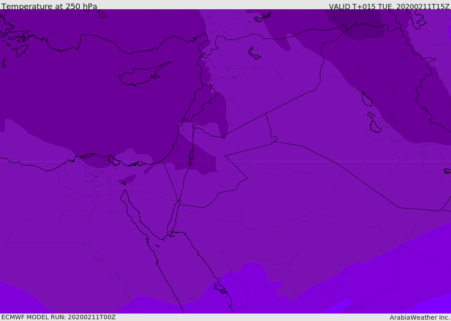Click the 'ArabiaWeather Inc' credit text

[420, 317]
